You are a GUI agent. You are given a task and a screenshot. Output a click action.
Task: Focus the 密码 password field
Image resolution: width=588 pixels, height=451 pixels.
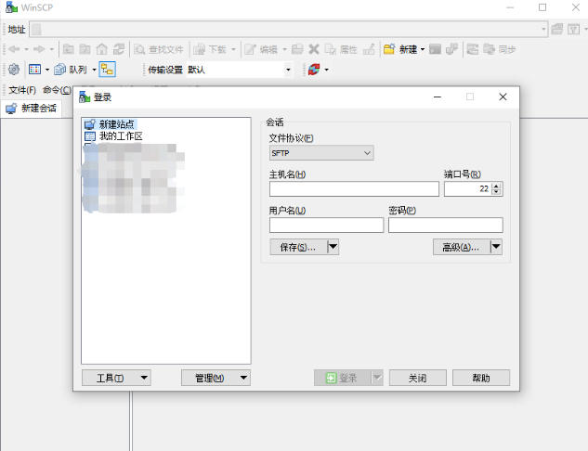point(446,225)
